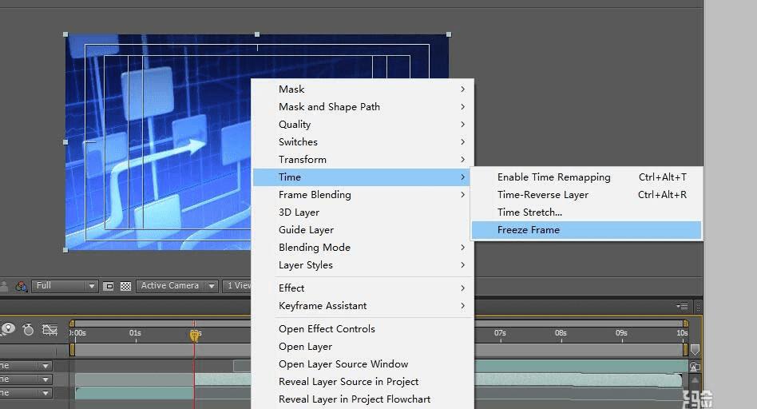757x409 pixels.
Task: Click the 09s mark on the time ruler
Action: 621,333
